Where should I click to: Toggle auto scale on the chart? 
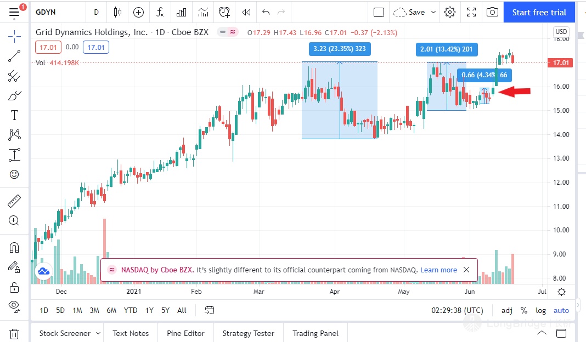561,310
